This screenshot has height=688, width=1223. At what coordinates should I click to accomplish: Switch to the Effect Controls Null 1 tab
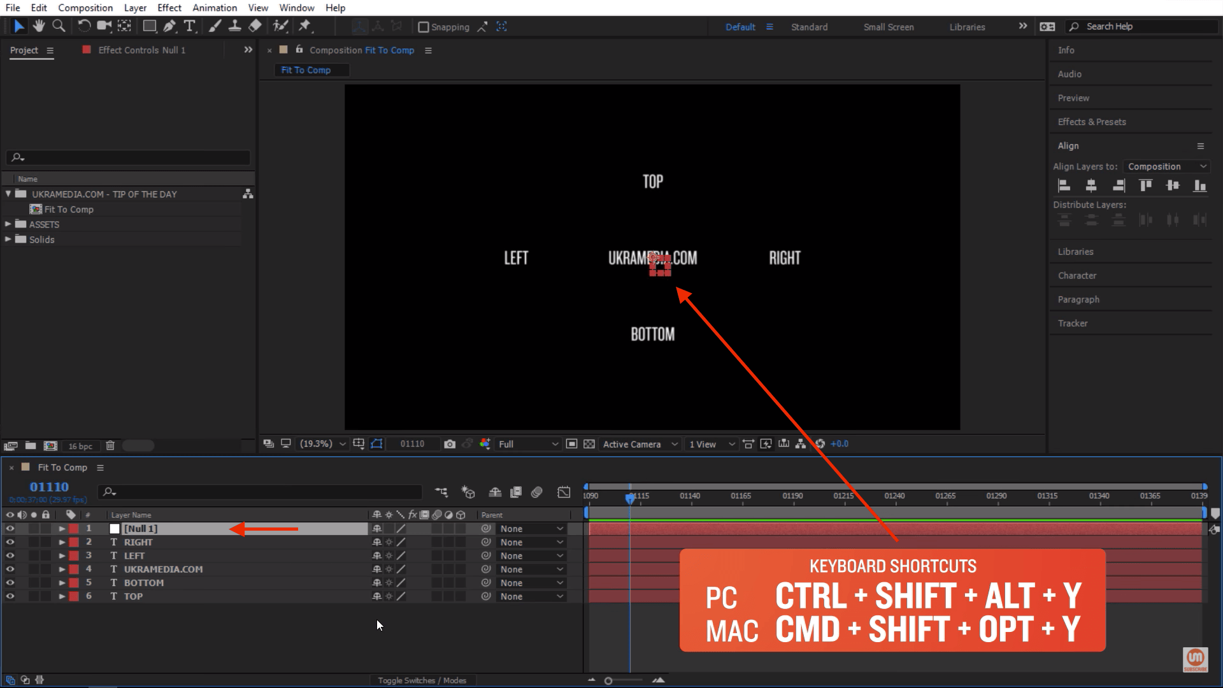141,50
